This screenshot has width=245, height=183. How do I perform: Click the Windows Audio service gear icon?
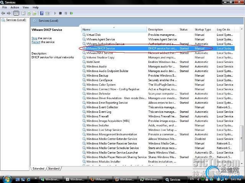click(84, 66)
